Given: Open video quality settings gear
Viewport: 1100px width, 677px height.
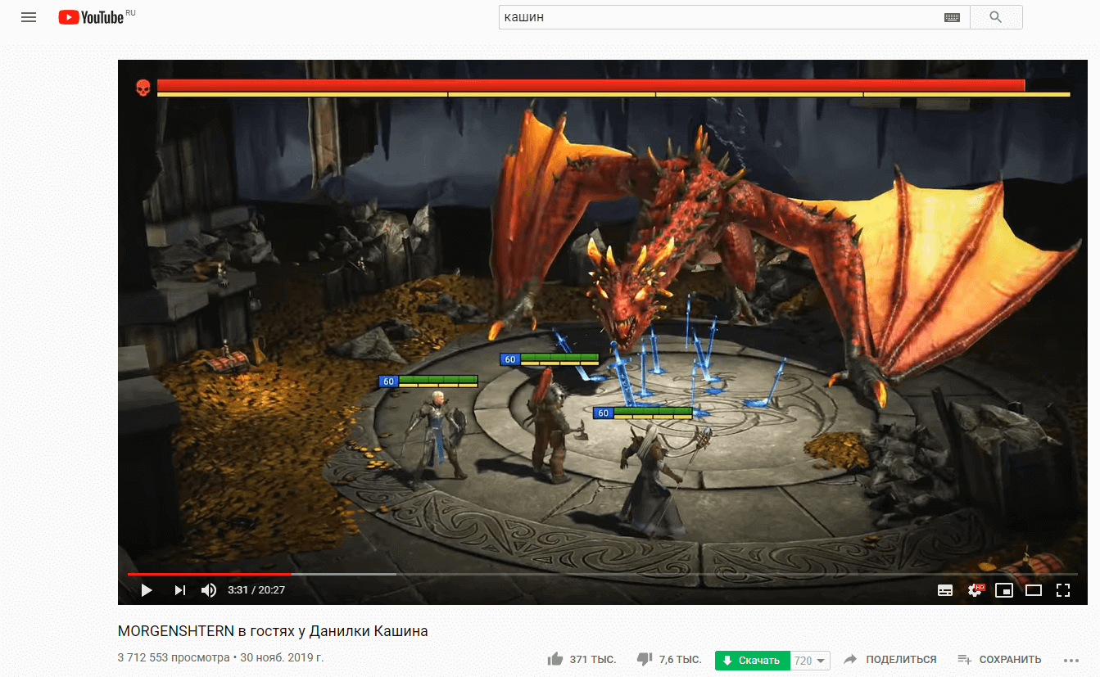Looking at the screenshot, I should [x=975, y=589].
